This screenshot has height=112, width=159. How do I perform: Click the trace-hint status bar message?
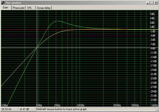click(62, 109)
